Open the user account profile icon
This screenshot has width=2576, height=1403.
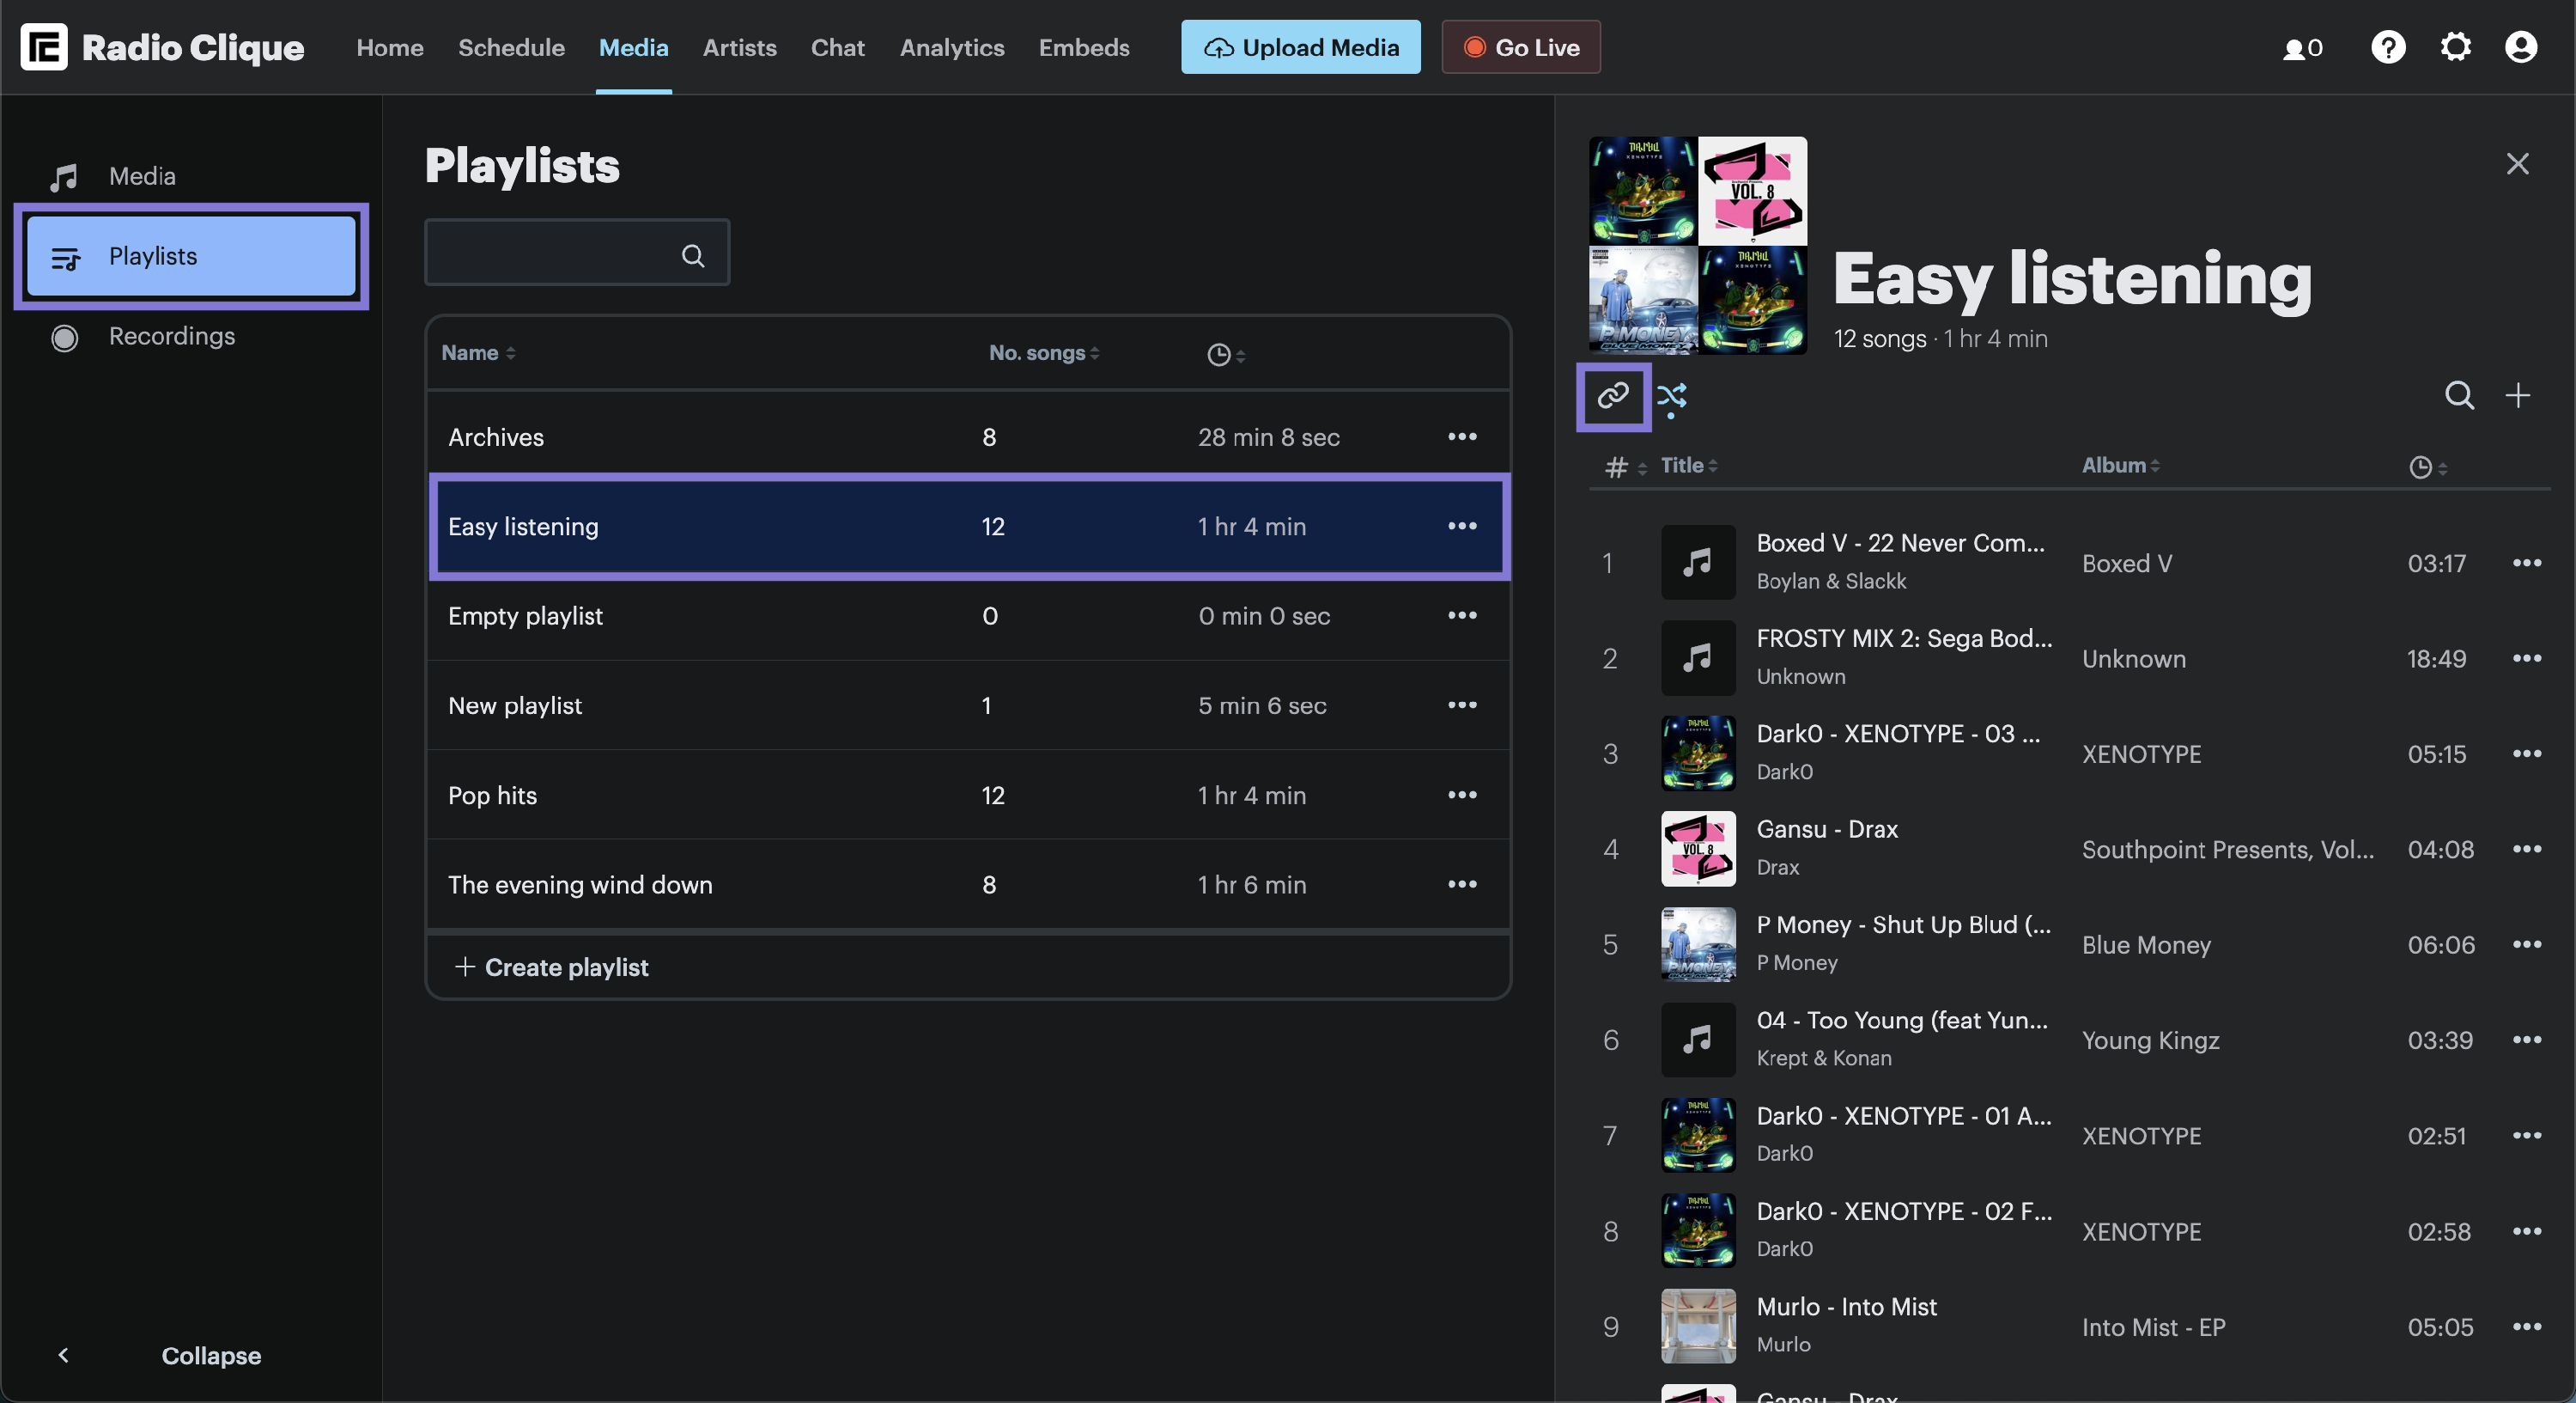(2521, 47)
